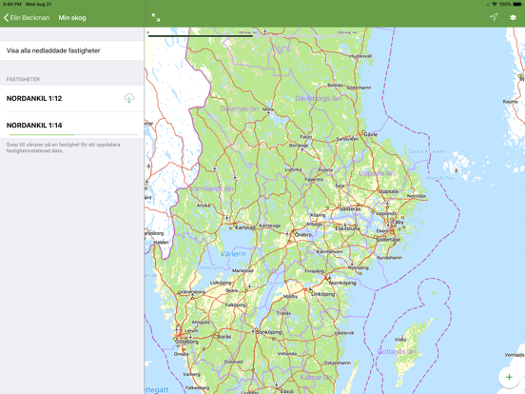The width and height of the screenshot is (525, 394).
Task: Tap the airport symbol near Örebro
Action: [x=287, y=233]
